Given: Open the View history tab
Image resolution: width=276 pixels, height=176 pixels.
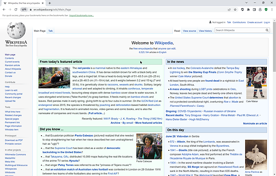Looking at the screenshot, I should click(x=205, y=31).
